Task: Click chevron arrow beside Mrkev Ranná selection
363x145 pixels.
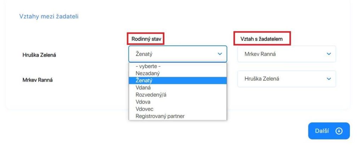Action: (x=329, y=54)
